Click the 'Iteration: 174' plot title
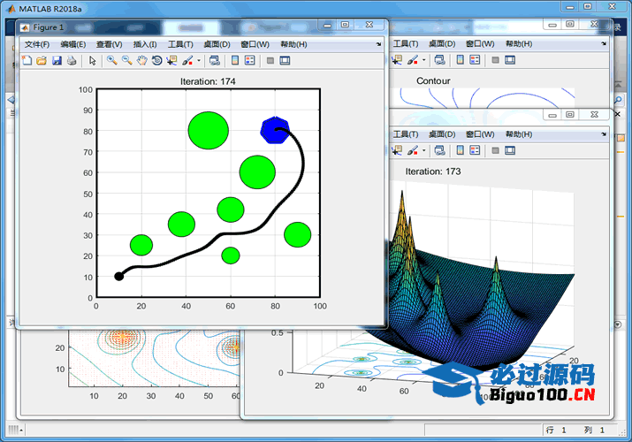This screenshot has width=632, height=442. pyautogui.click(x=208, y=81)
